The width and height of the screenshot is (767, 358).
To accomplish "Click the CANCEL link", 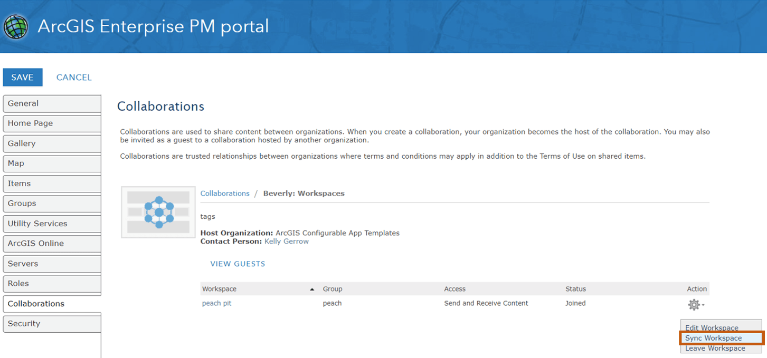I will [x=74, y=77].
